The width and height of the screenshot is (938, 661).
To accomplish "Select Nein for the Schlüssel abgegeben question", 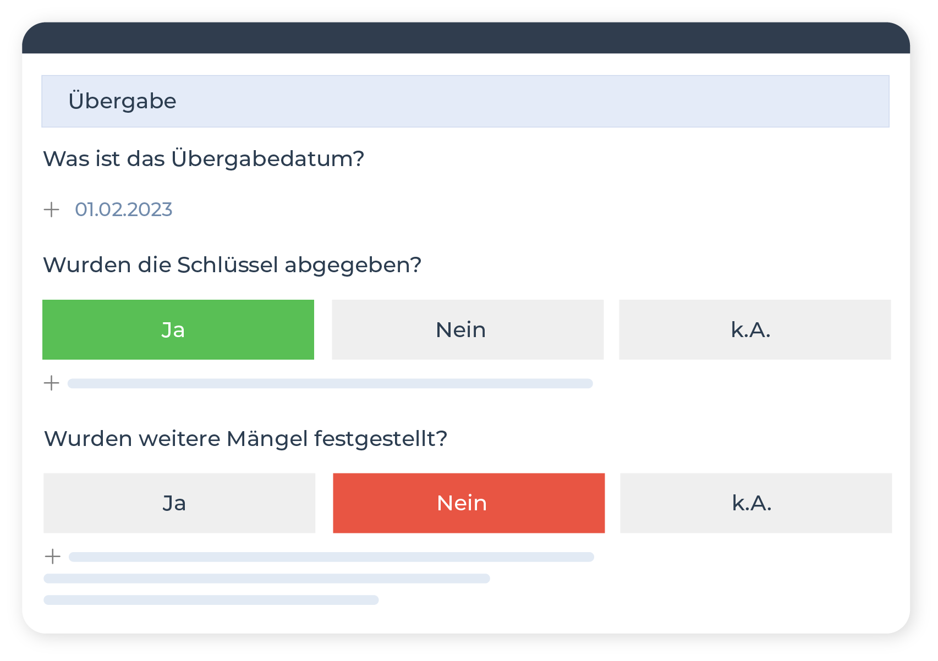I will tap(467, 329).
